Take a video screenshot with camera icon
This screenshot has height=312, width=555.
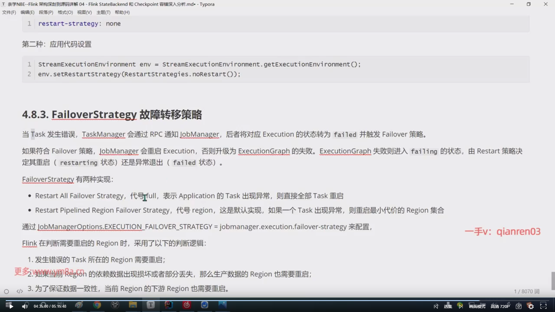[x=519, y=307]
